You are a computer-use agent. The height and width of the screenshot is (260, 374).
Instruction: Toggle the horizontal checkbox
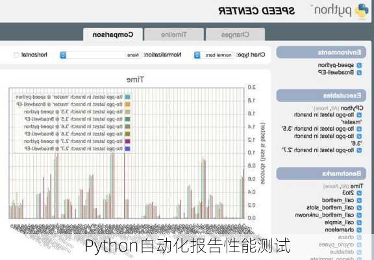16,55
